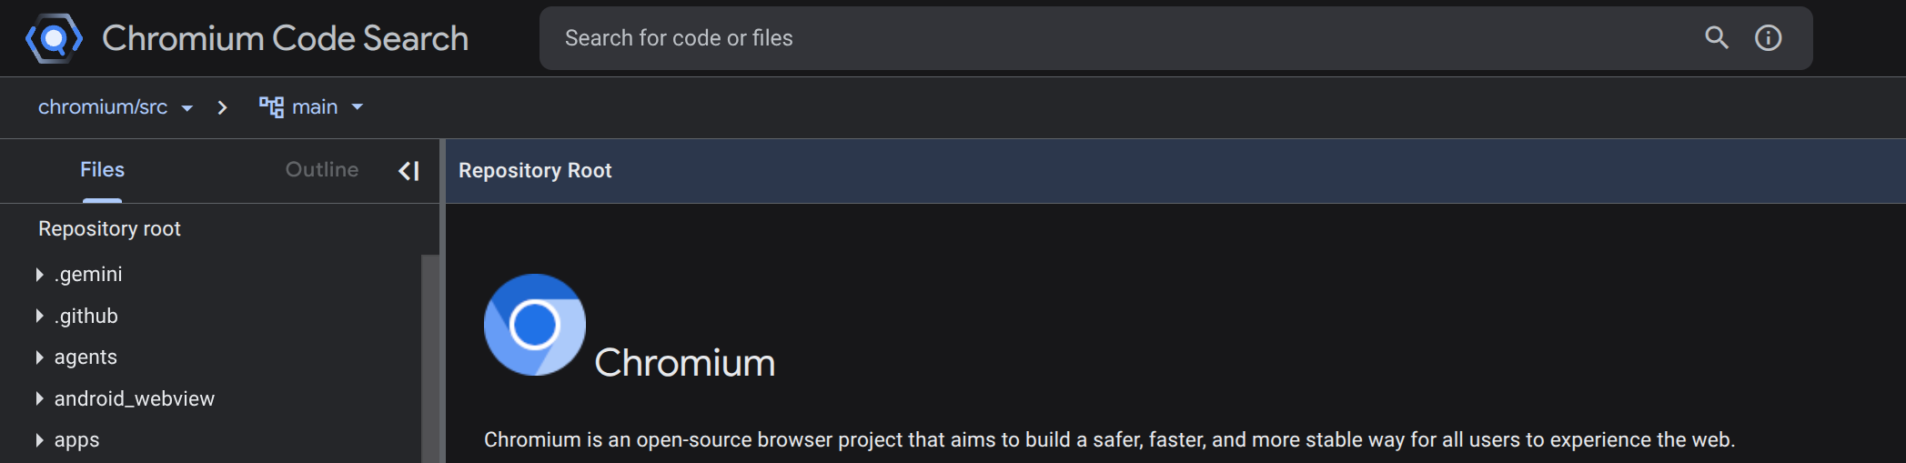Click the Chromium Code Search logo icon
Viewport: 1906px width, 463px height.
(x=54, y=38)
